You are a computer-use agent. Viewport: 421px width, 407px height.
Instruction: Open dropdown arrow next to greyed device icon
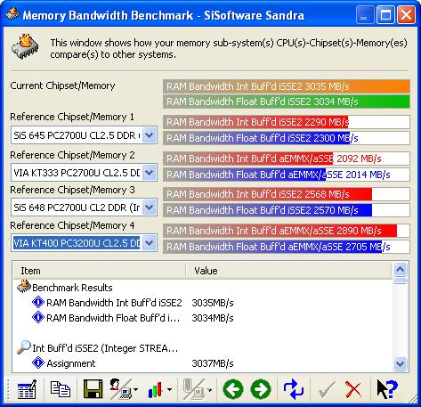tap(209, 389)
